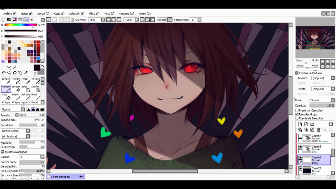This screenshot has height=189, width=336.
Task: Zoom out with toolbar minus button
Action: (x=108, y=20)
